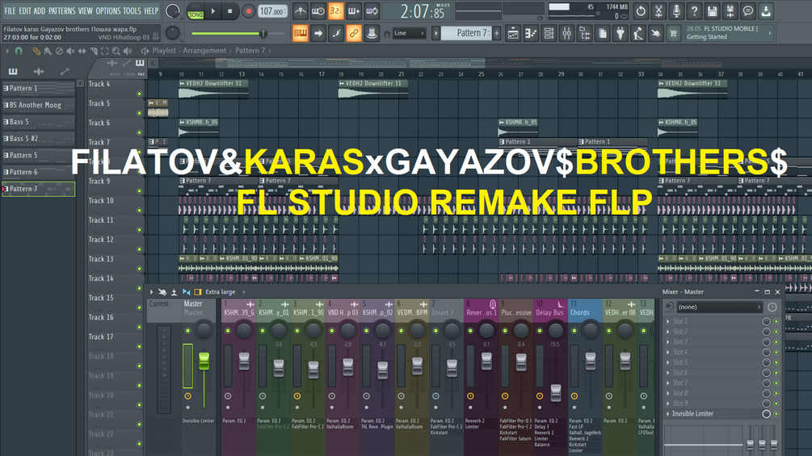Open the Line snap dropdown
This screenshot has height=456, width=812.
pyautogui.click(x=409, y=33)
